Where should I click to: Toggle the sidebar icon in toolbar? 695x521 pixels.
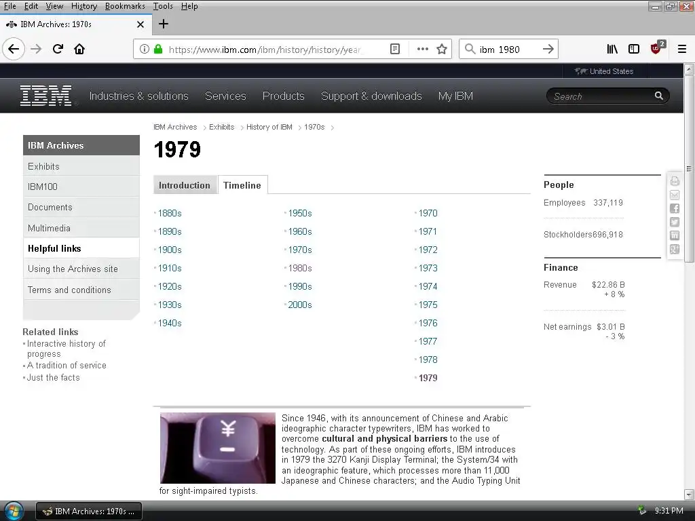coord(634,49)
